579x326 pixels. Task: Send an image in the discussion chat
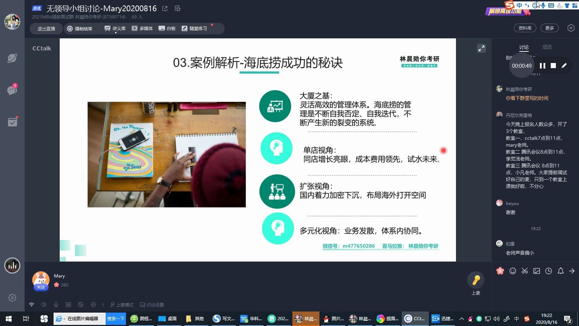point(537,271)
